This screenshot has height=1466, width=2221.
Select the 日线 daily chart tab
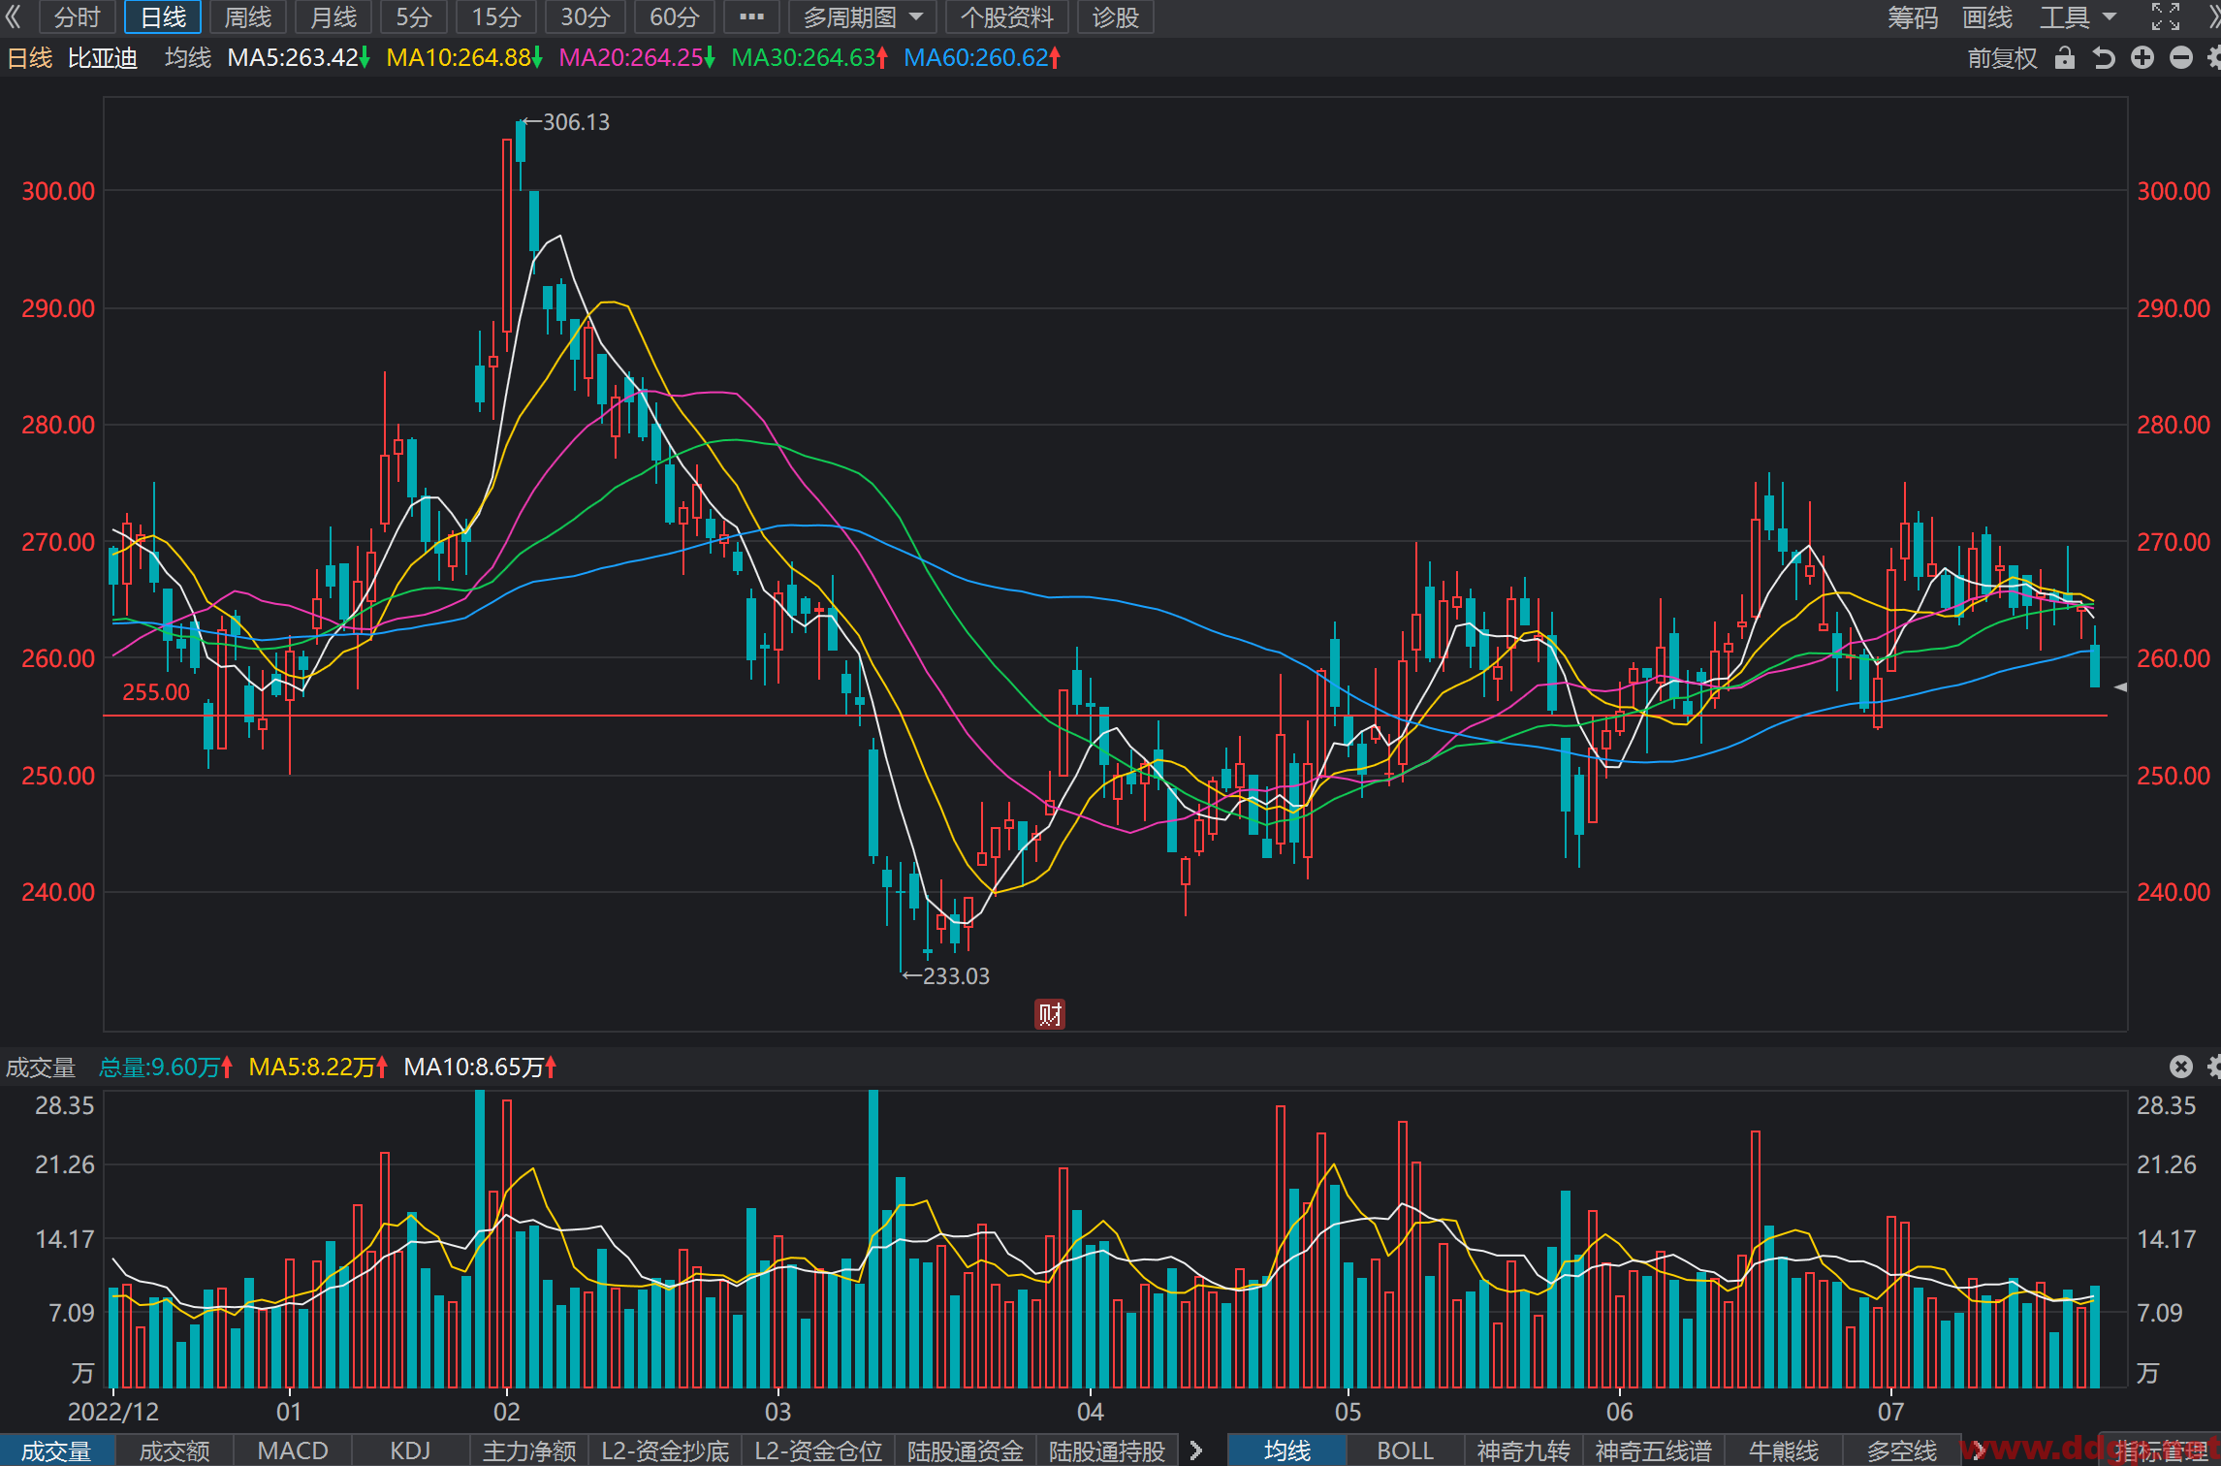tap(163, 17)
